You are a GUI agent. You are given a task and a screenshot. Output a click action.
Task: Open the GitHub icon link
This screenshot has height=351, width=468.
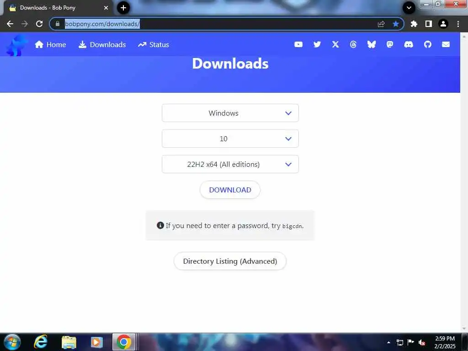point(428,44)
